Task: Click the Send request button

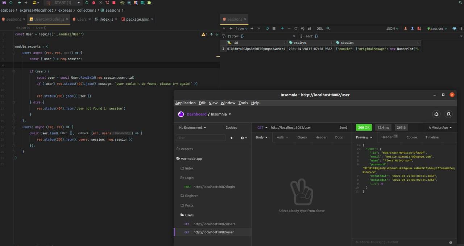Action: [x=343, y=128]
